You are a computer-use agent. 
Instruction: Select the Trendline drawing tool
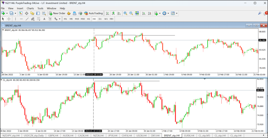pos(27,19)
